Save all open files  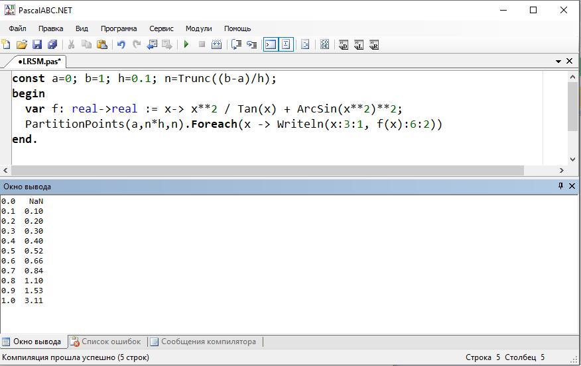point(52,45)
